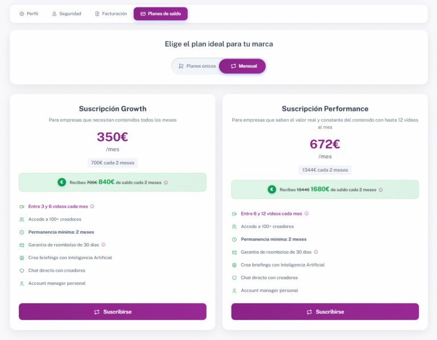Click green euro coin icon in Performance card
The image size is (437, 340).
(x=272, y=190)
